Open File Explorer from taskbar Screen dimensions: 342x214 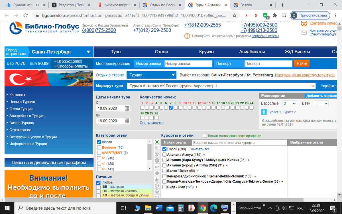click(x=148, y=208)
